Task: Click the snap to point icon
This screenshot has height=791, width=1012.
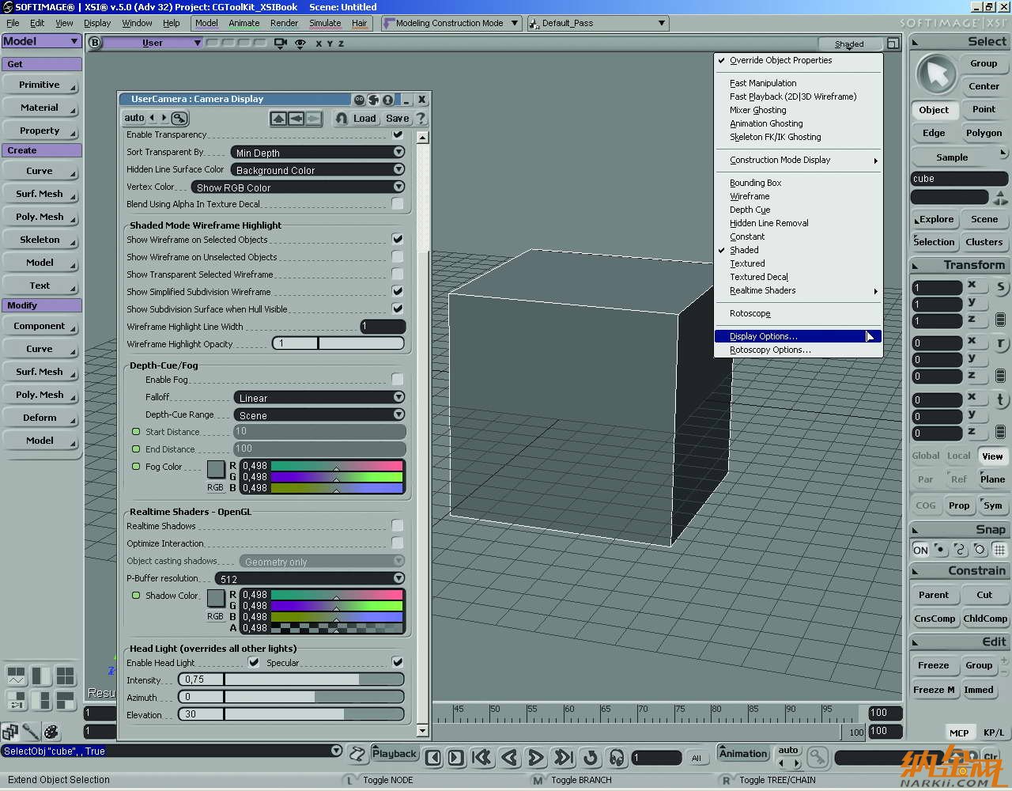Action: (940, 550)
